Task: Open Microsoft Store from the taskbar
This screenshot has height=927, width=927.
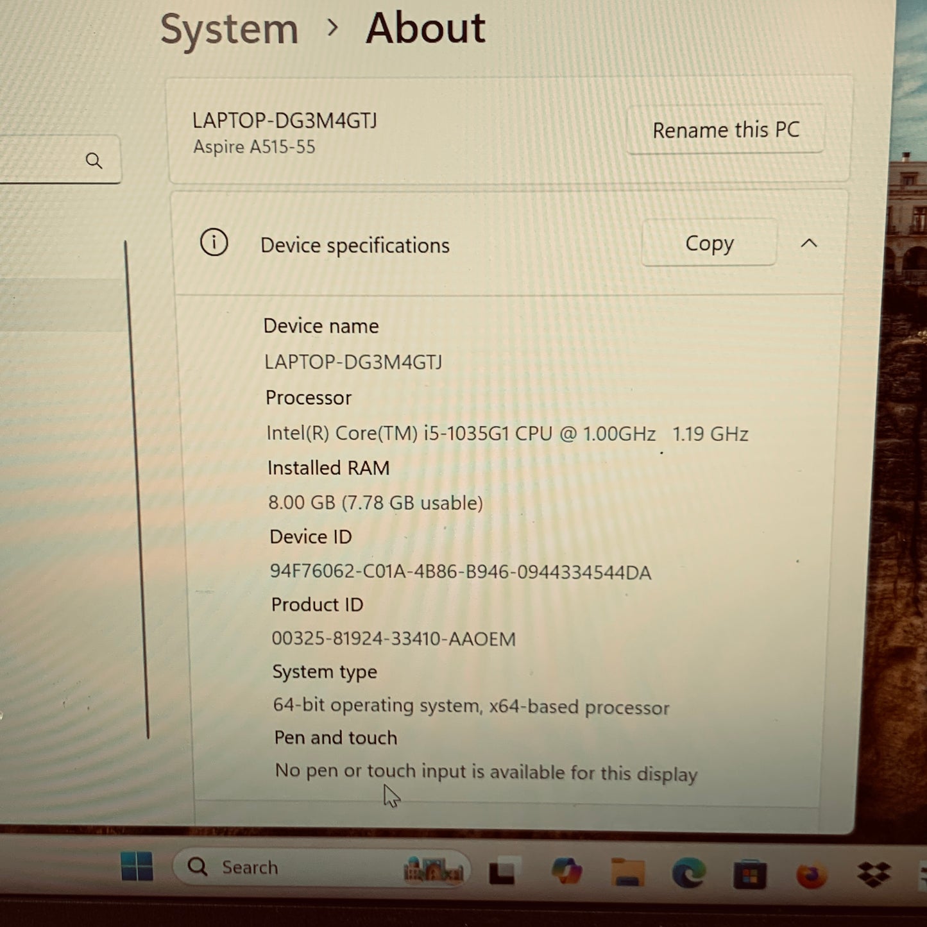Action: (x=749, y=874)
